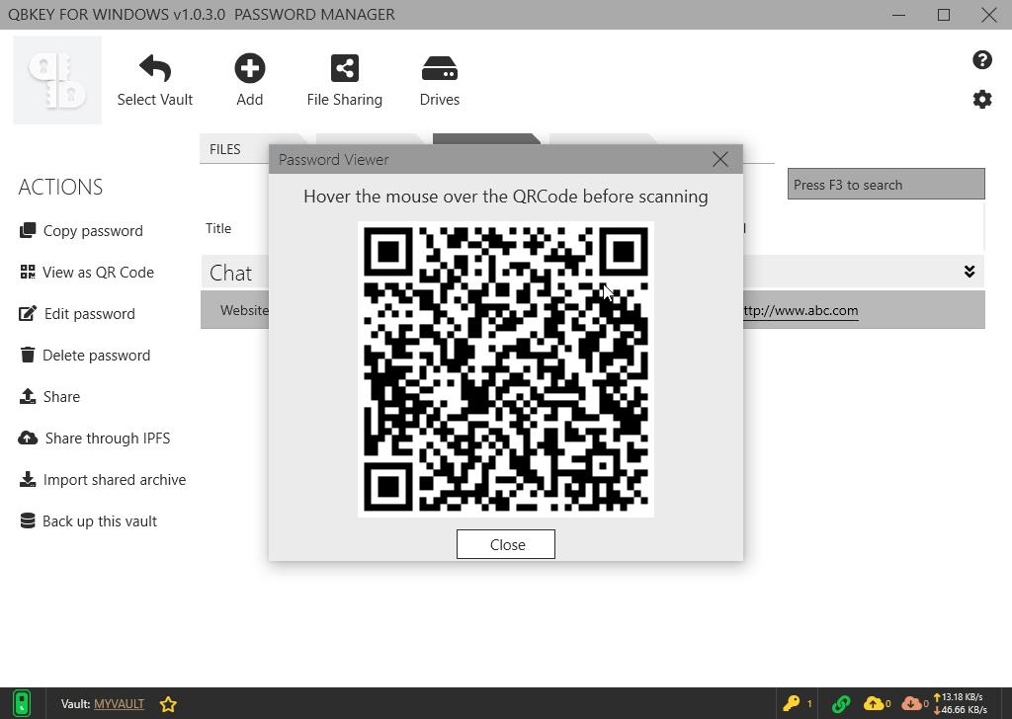Click the Close button below the QR code
Image resolution: width=1012 pixels, height=719 pixels.
[x=505, y=544]
